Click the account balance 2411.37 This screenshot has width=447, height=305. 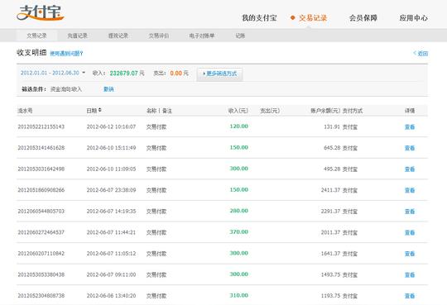(x=330, y=190)
